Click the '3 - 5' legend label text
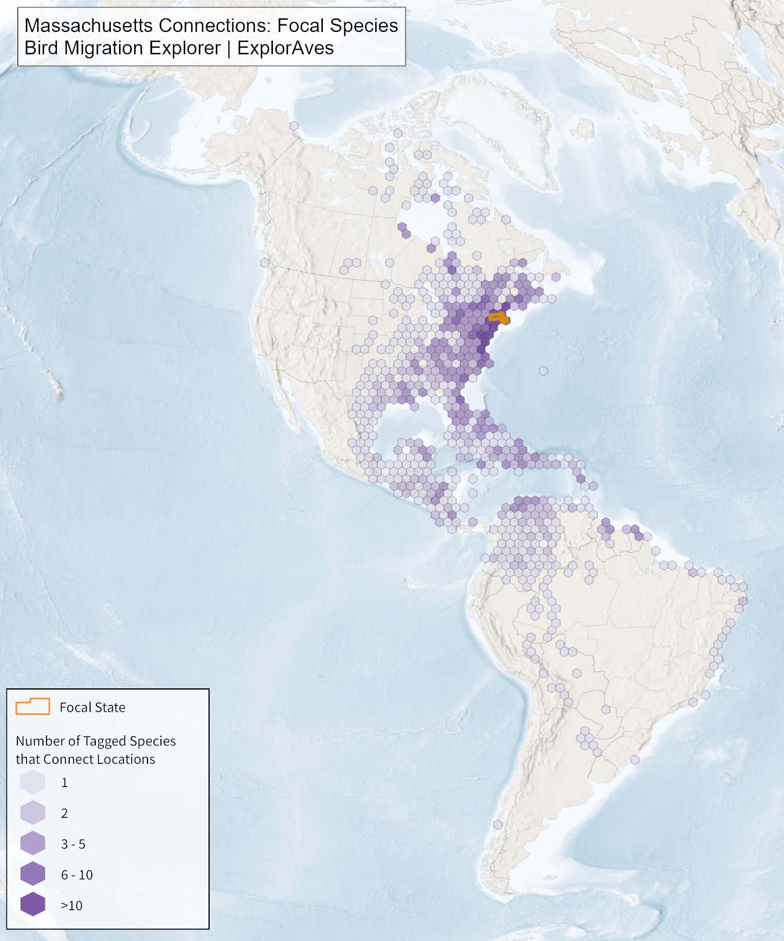 coord(73,844)
